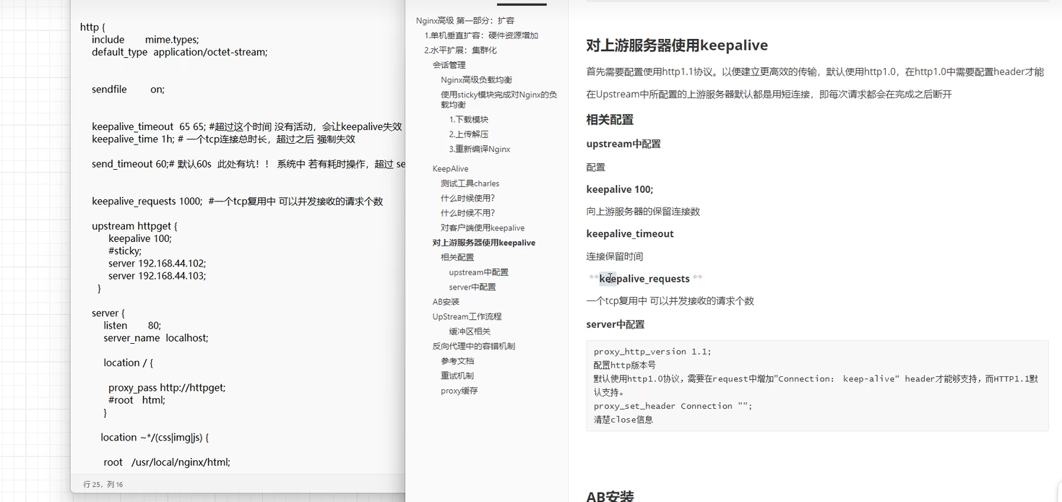This screenshot has height=502, width=1062.
Task: Click the server中配置 subheading in document
Action: 616,324
